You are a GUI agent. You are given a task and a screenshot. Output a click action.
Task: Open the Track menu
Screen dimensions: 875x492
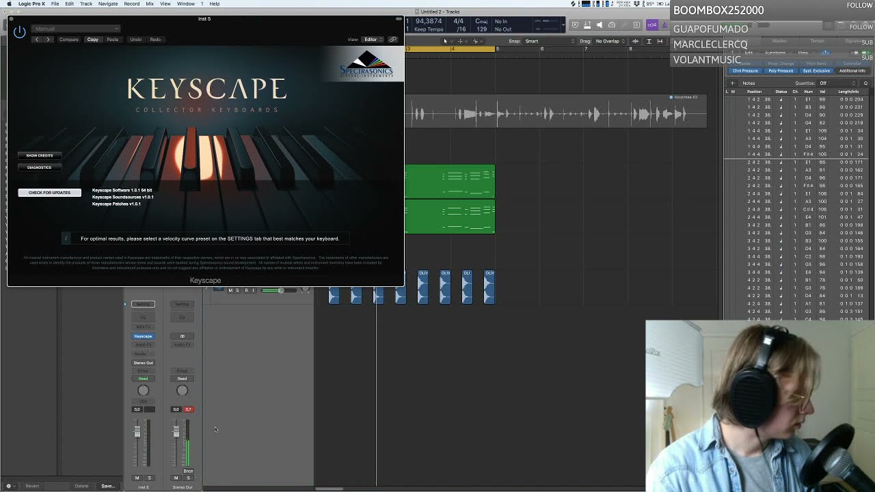click(x=86, y=4)
